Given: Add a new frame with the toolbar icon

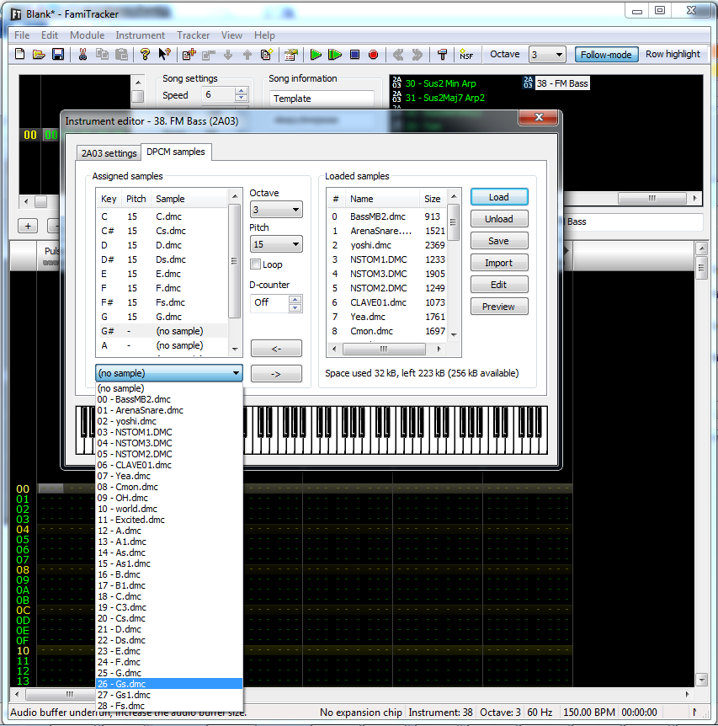Looking at the screenshot, I should 189,55.
